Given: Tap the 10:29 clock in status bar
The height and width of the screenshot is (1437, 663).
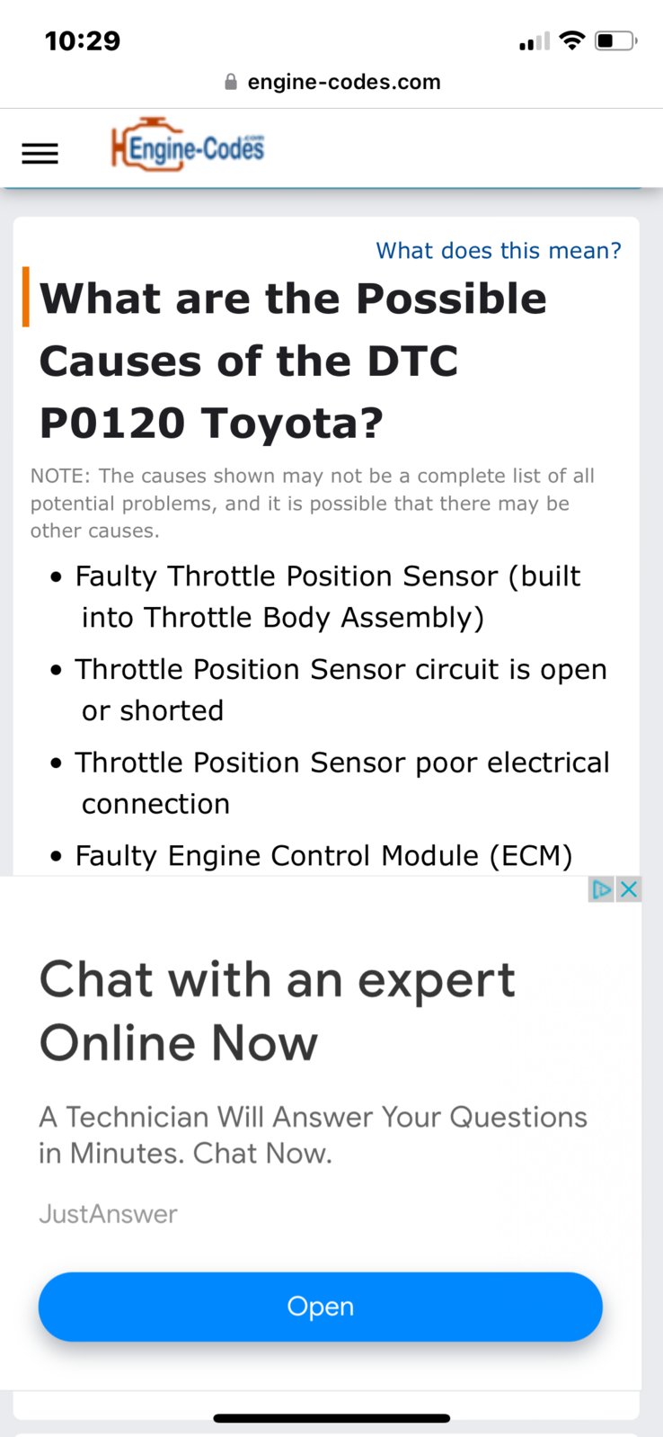Looking at the screenshot, I should [83, 40].
